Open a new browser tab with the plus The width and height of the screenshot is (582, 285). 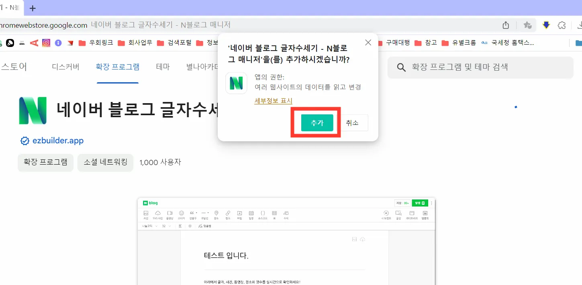[33, 8]
